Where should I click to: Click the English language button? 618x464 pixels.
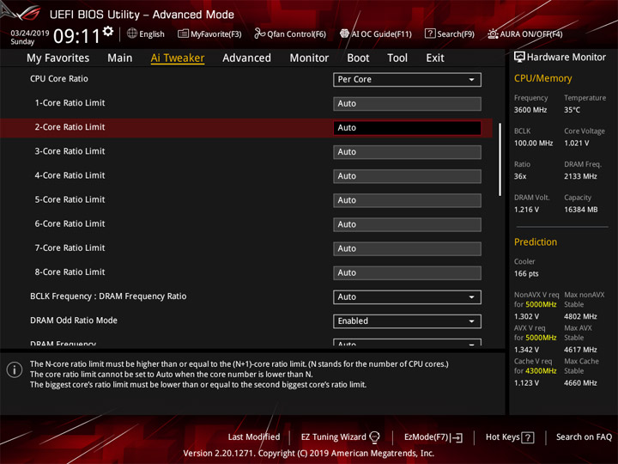(x=146, y=34)
